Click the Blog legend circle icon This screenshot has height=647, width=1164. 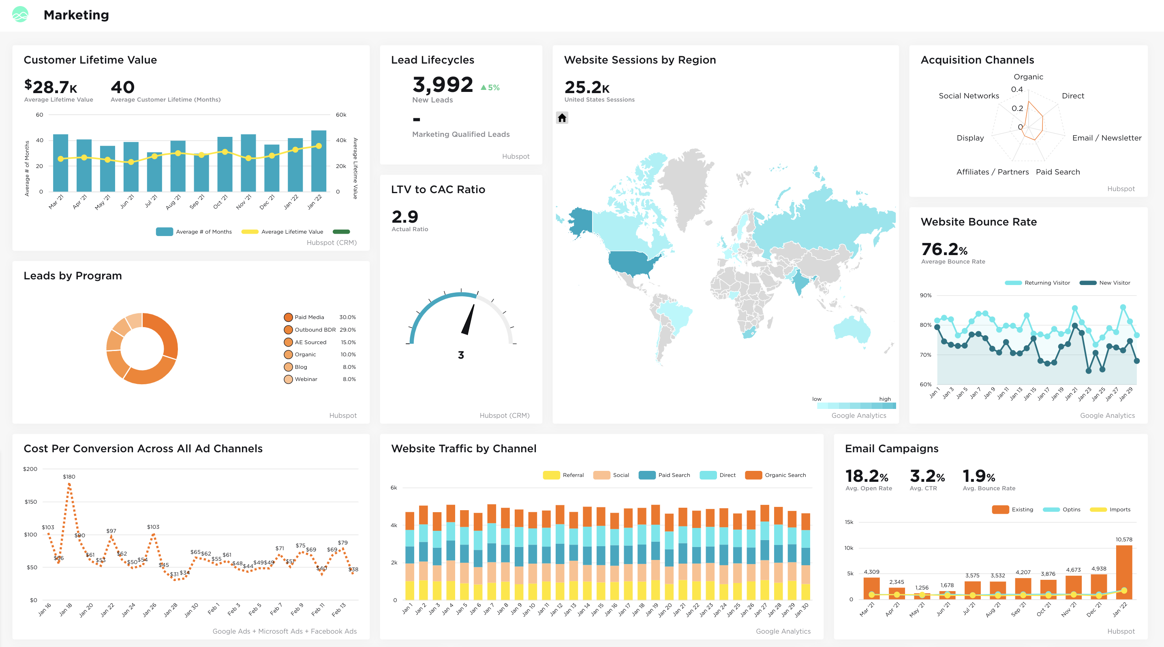(x=288, y=367)
